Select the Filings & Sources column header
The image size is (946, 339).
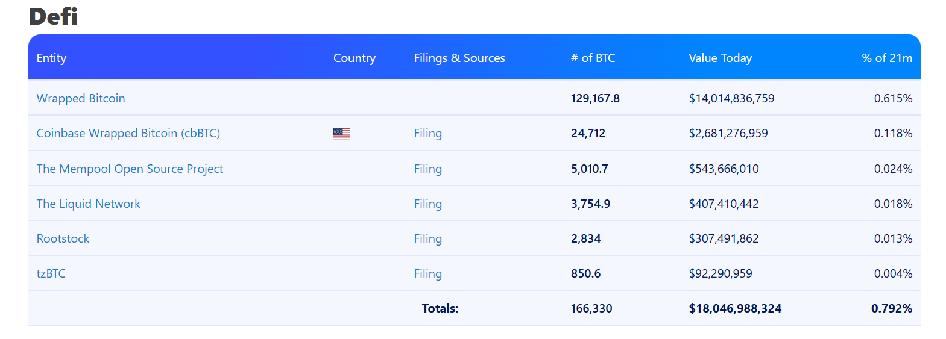coord(459,58)
